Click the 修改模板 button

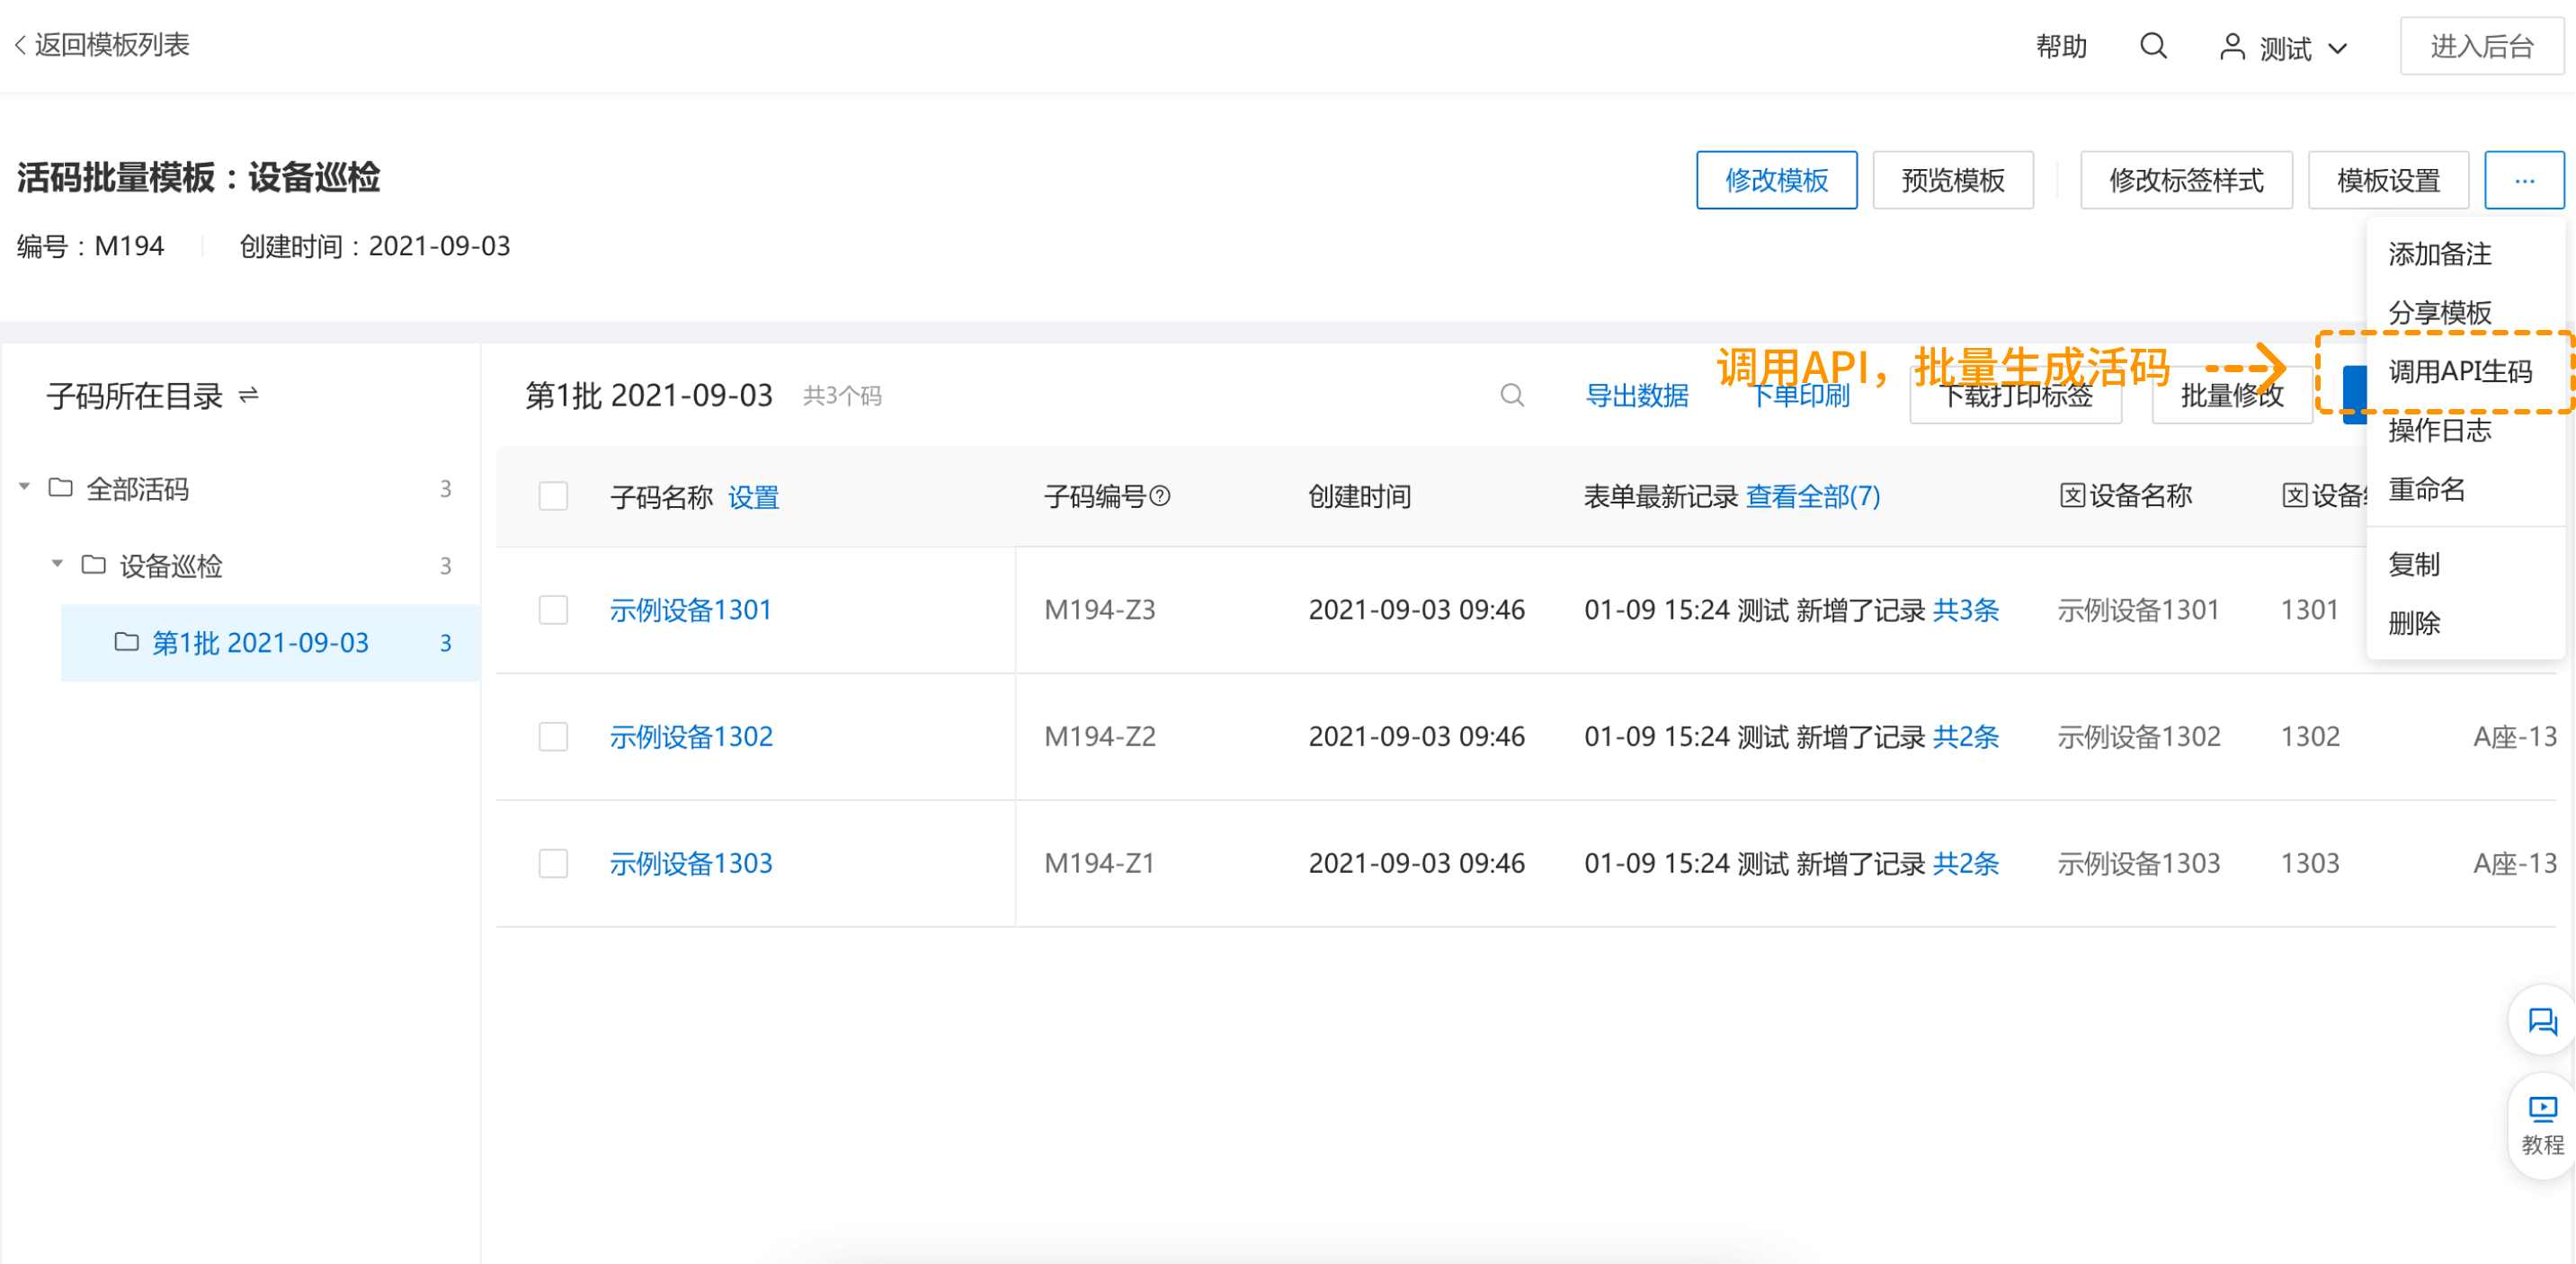pos(1776,180)
